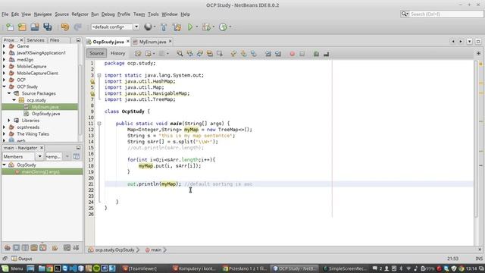Click the Comment editor toolbar icon
485x273 pixels.
[316, 54]
